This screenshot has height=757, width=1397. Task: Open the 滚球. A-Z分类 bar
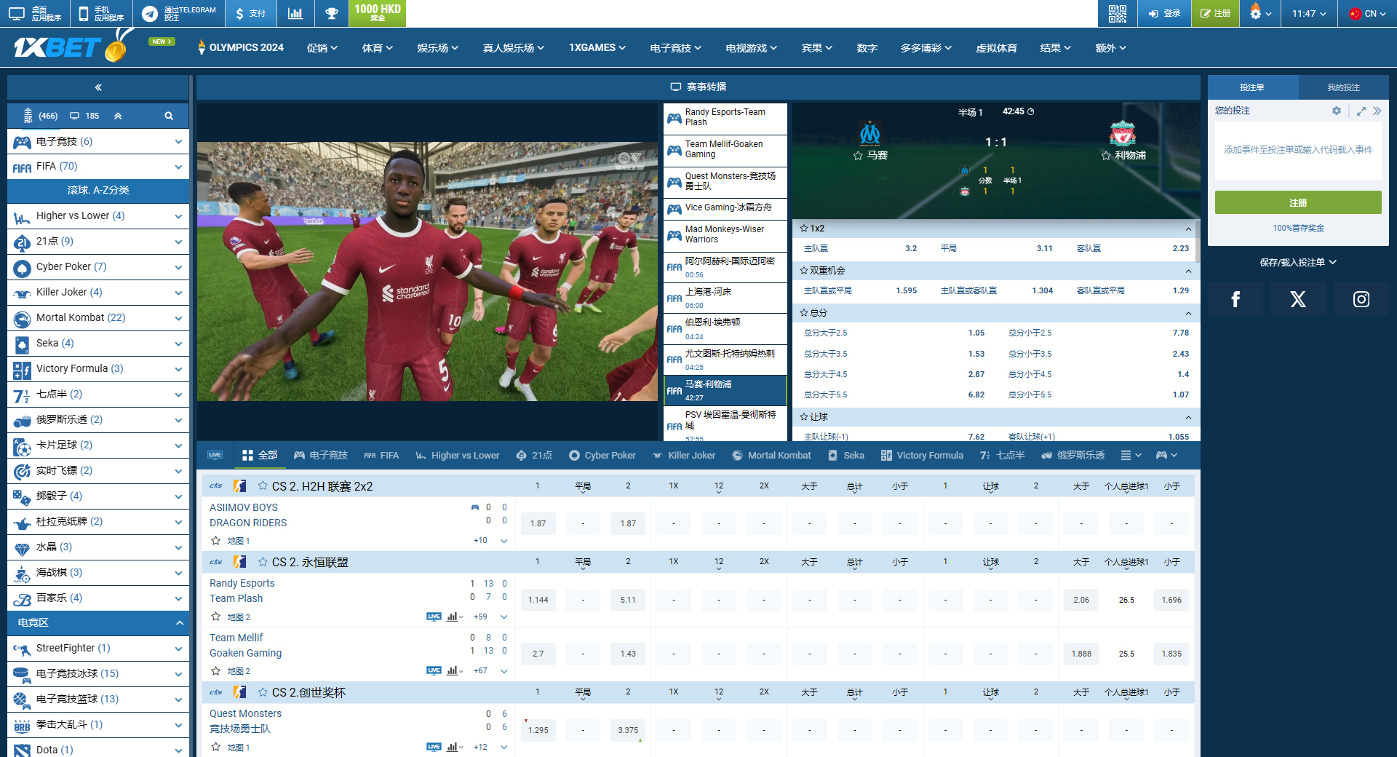(x=97, y=190)
